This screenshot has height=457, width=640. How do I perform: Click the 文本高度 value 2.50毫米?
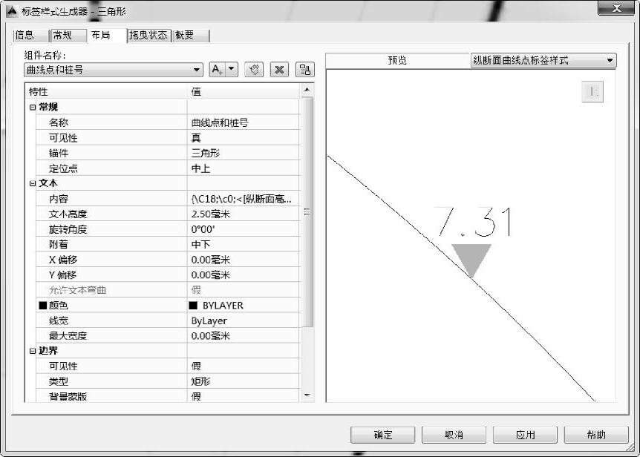tap(244, 214)
